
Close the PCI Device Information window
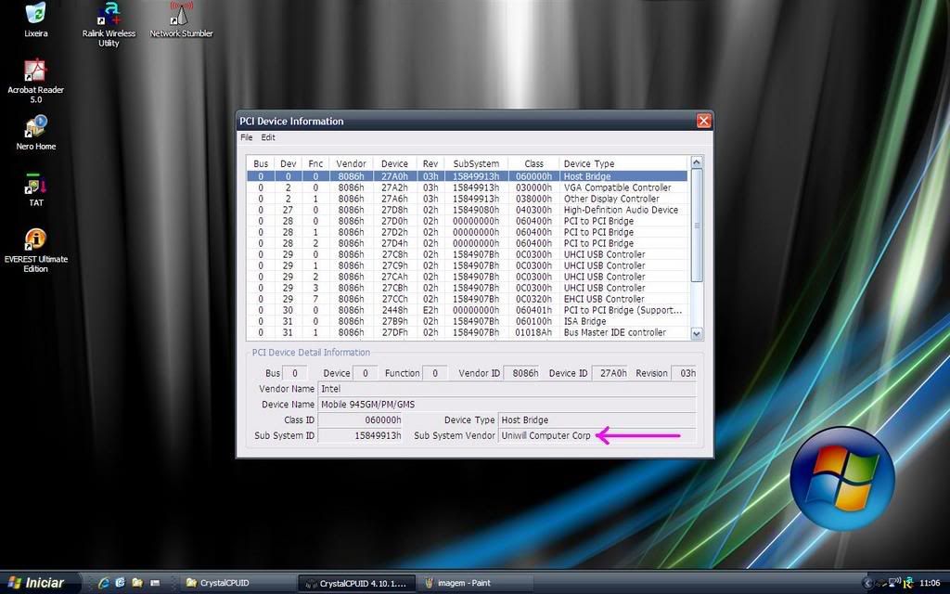(x=703, y=121)
